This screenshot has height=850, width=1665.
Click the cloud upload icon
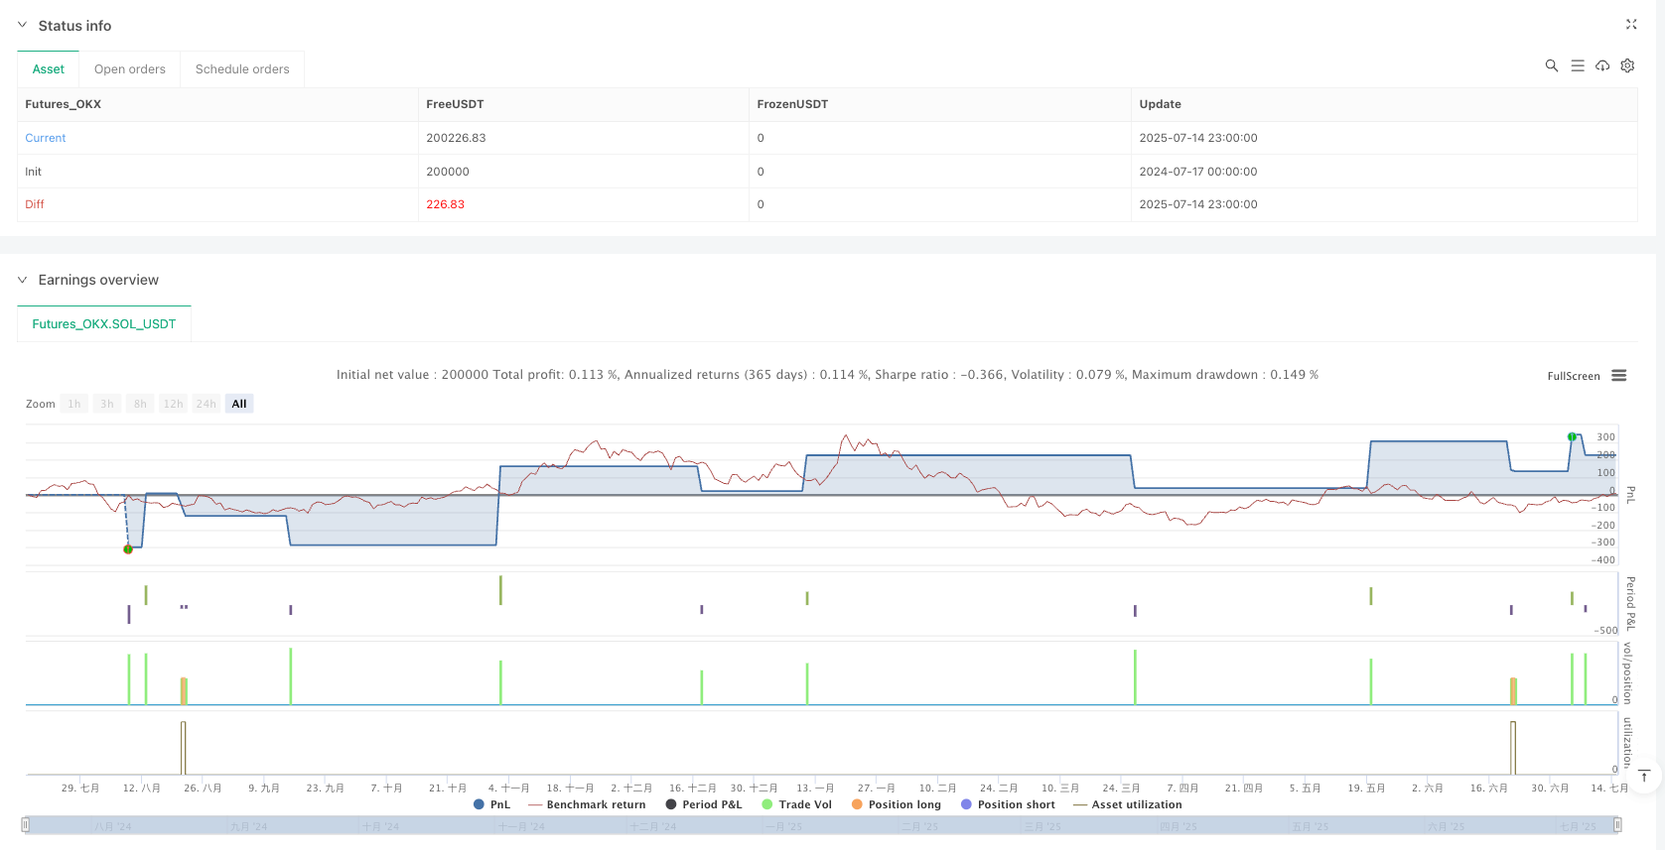coord(1602,66)
